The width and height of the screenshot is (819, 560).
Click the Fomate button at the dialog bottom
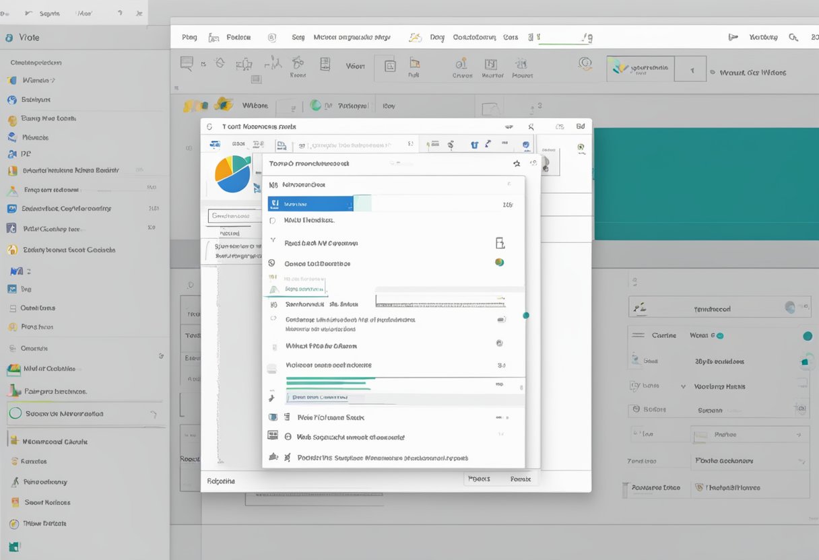[x=520, y=479]
